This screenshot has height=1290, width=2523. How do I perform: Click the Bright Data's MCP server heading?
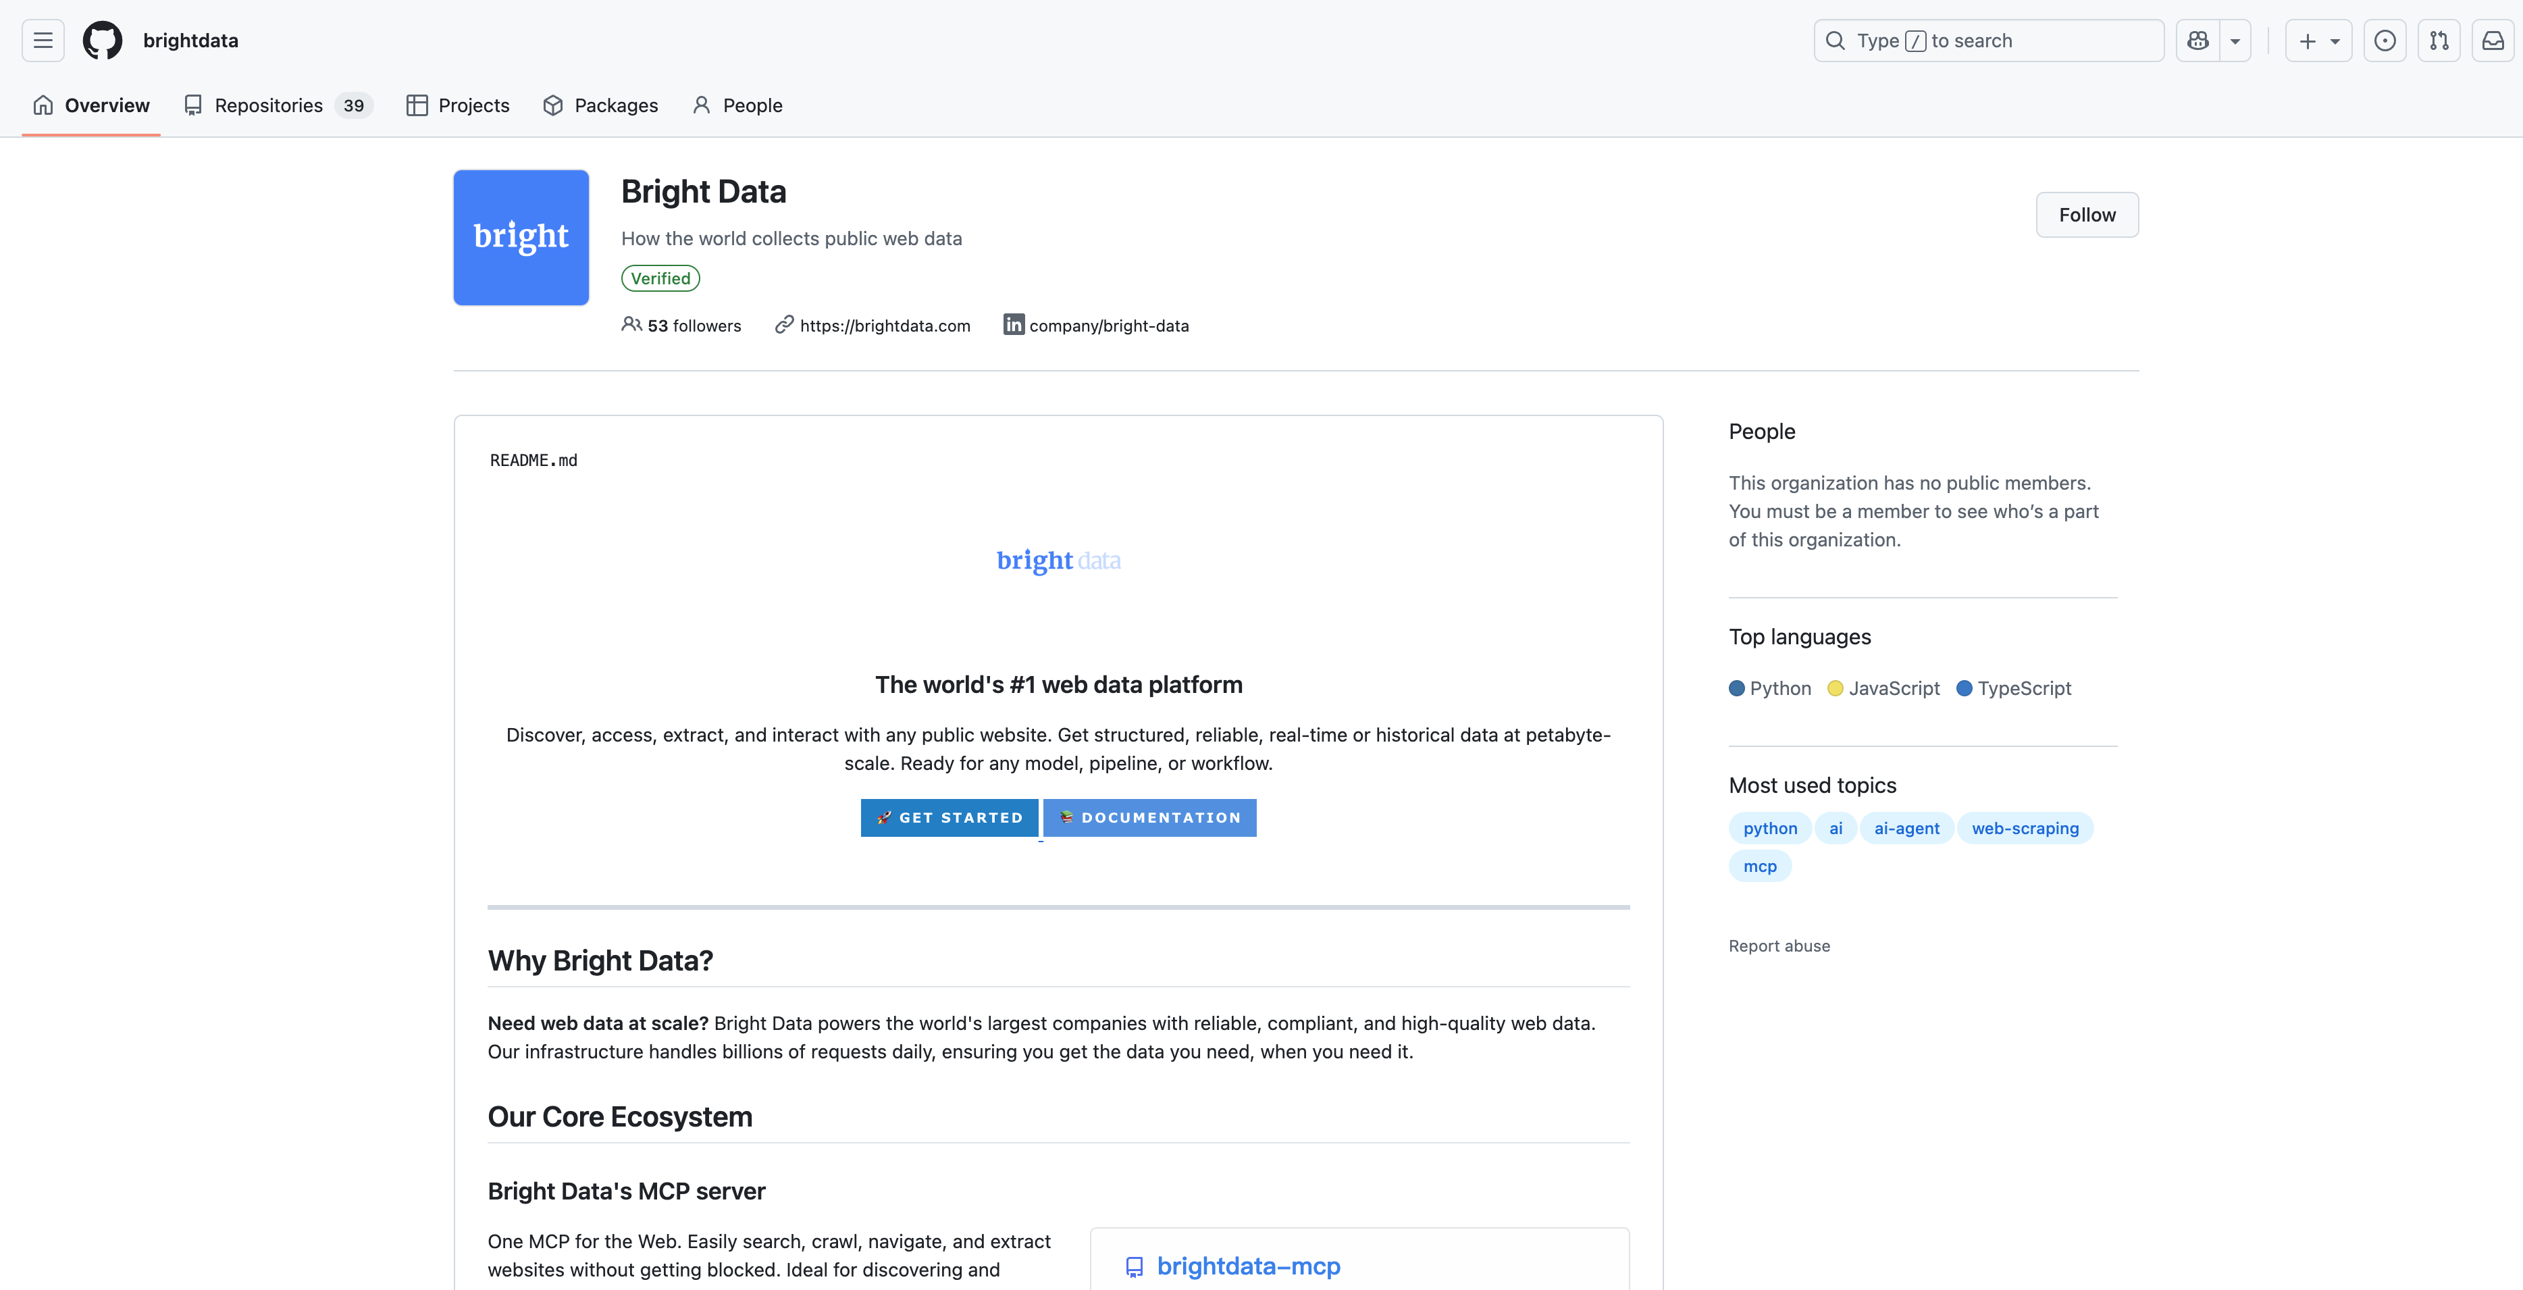click(x=627, y=1191)
